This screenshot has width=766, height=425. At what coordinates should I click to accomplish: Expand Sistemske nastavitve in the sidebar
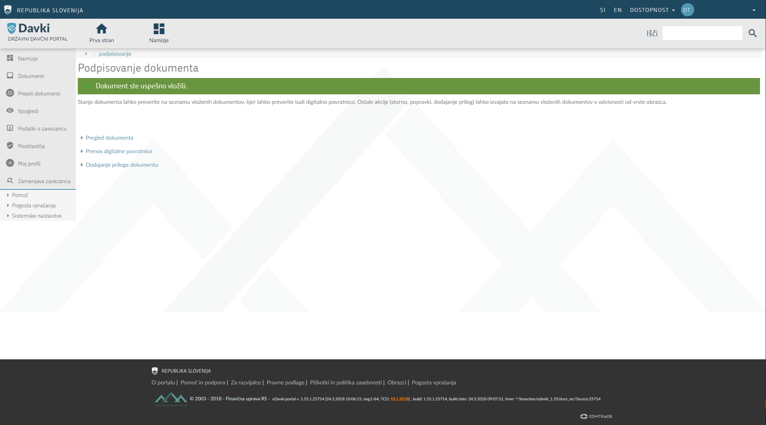pyautogui.click(x=37, y=216)
